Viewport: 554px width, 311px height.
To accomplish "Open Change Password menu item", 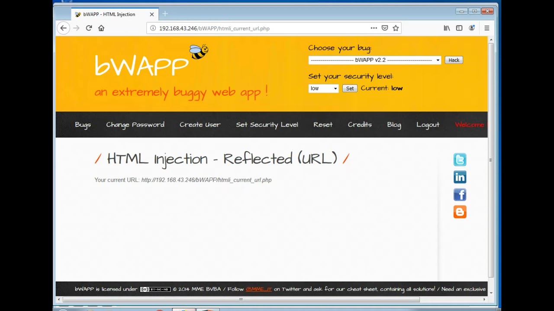I will [x=135, y=124].
